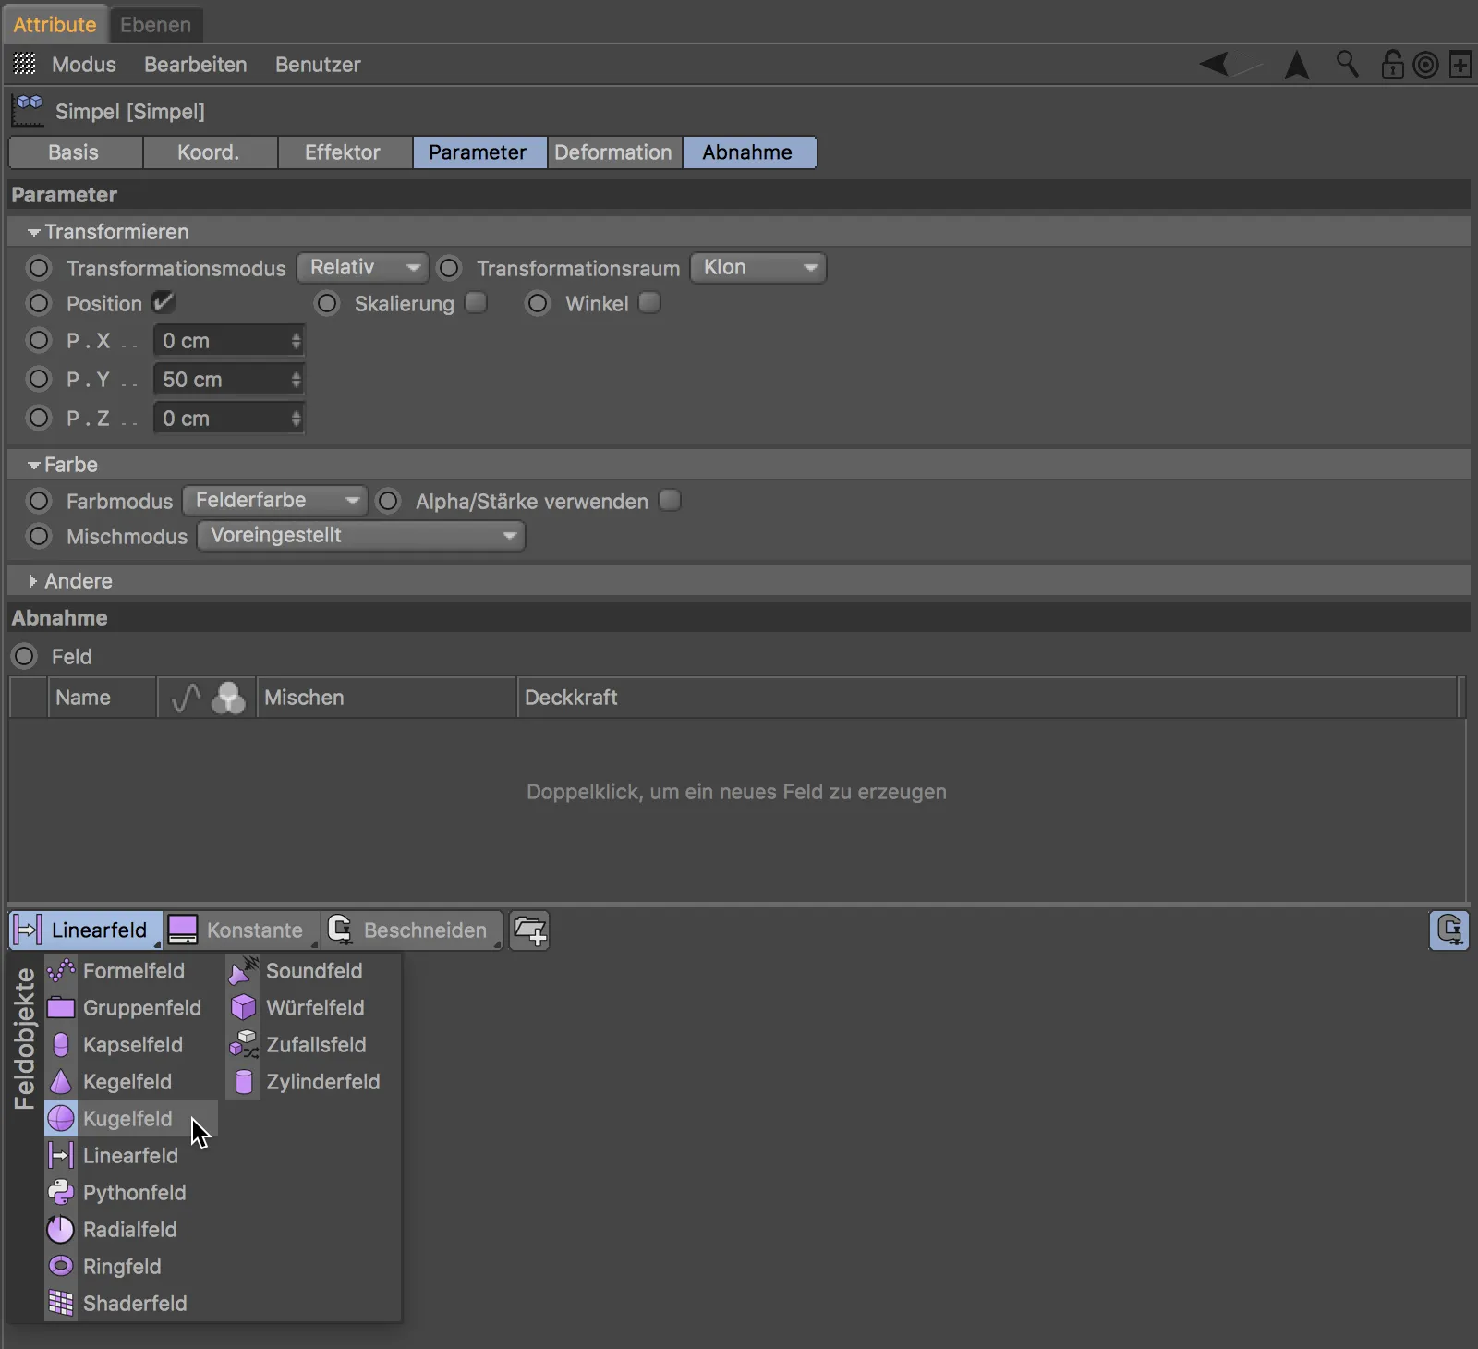Expand the Andere section
The width and height of the screenshot is (1478, 1349).
(x=34, y=581)
